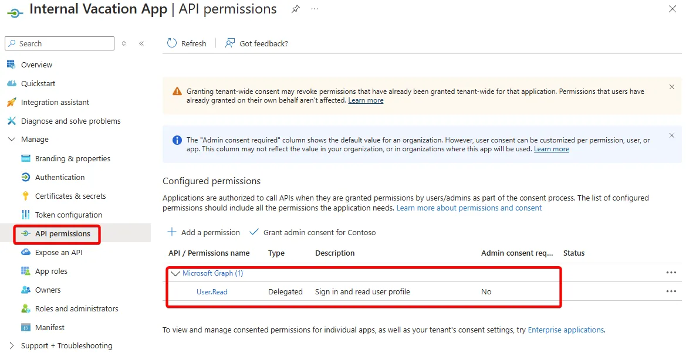Collapse the Microsoft Graph (1) permissions group
This screenshot has width=686, height=353.
175,273
